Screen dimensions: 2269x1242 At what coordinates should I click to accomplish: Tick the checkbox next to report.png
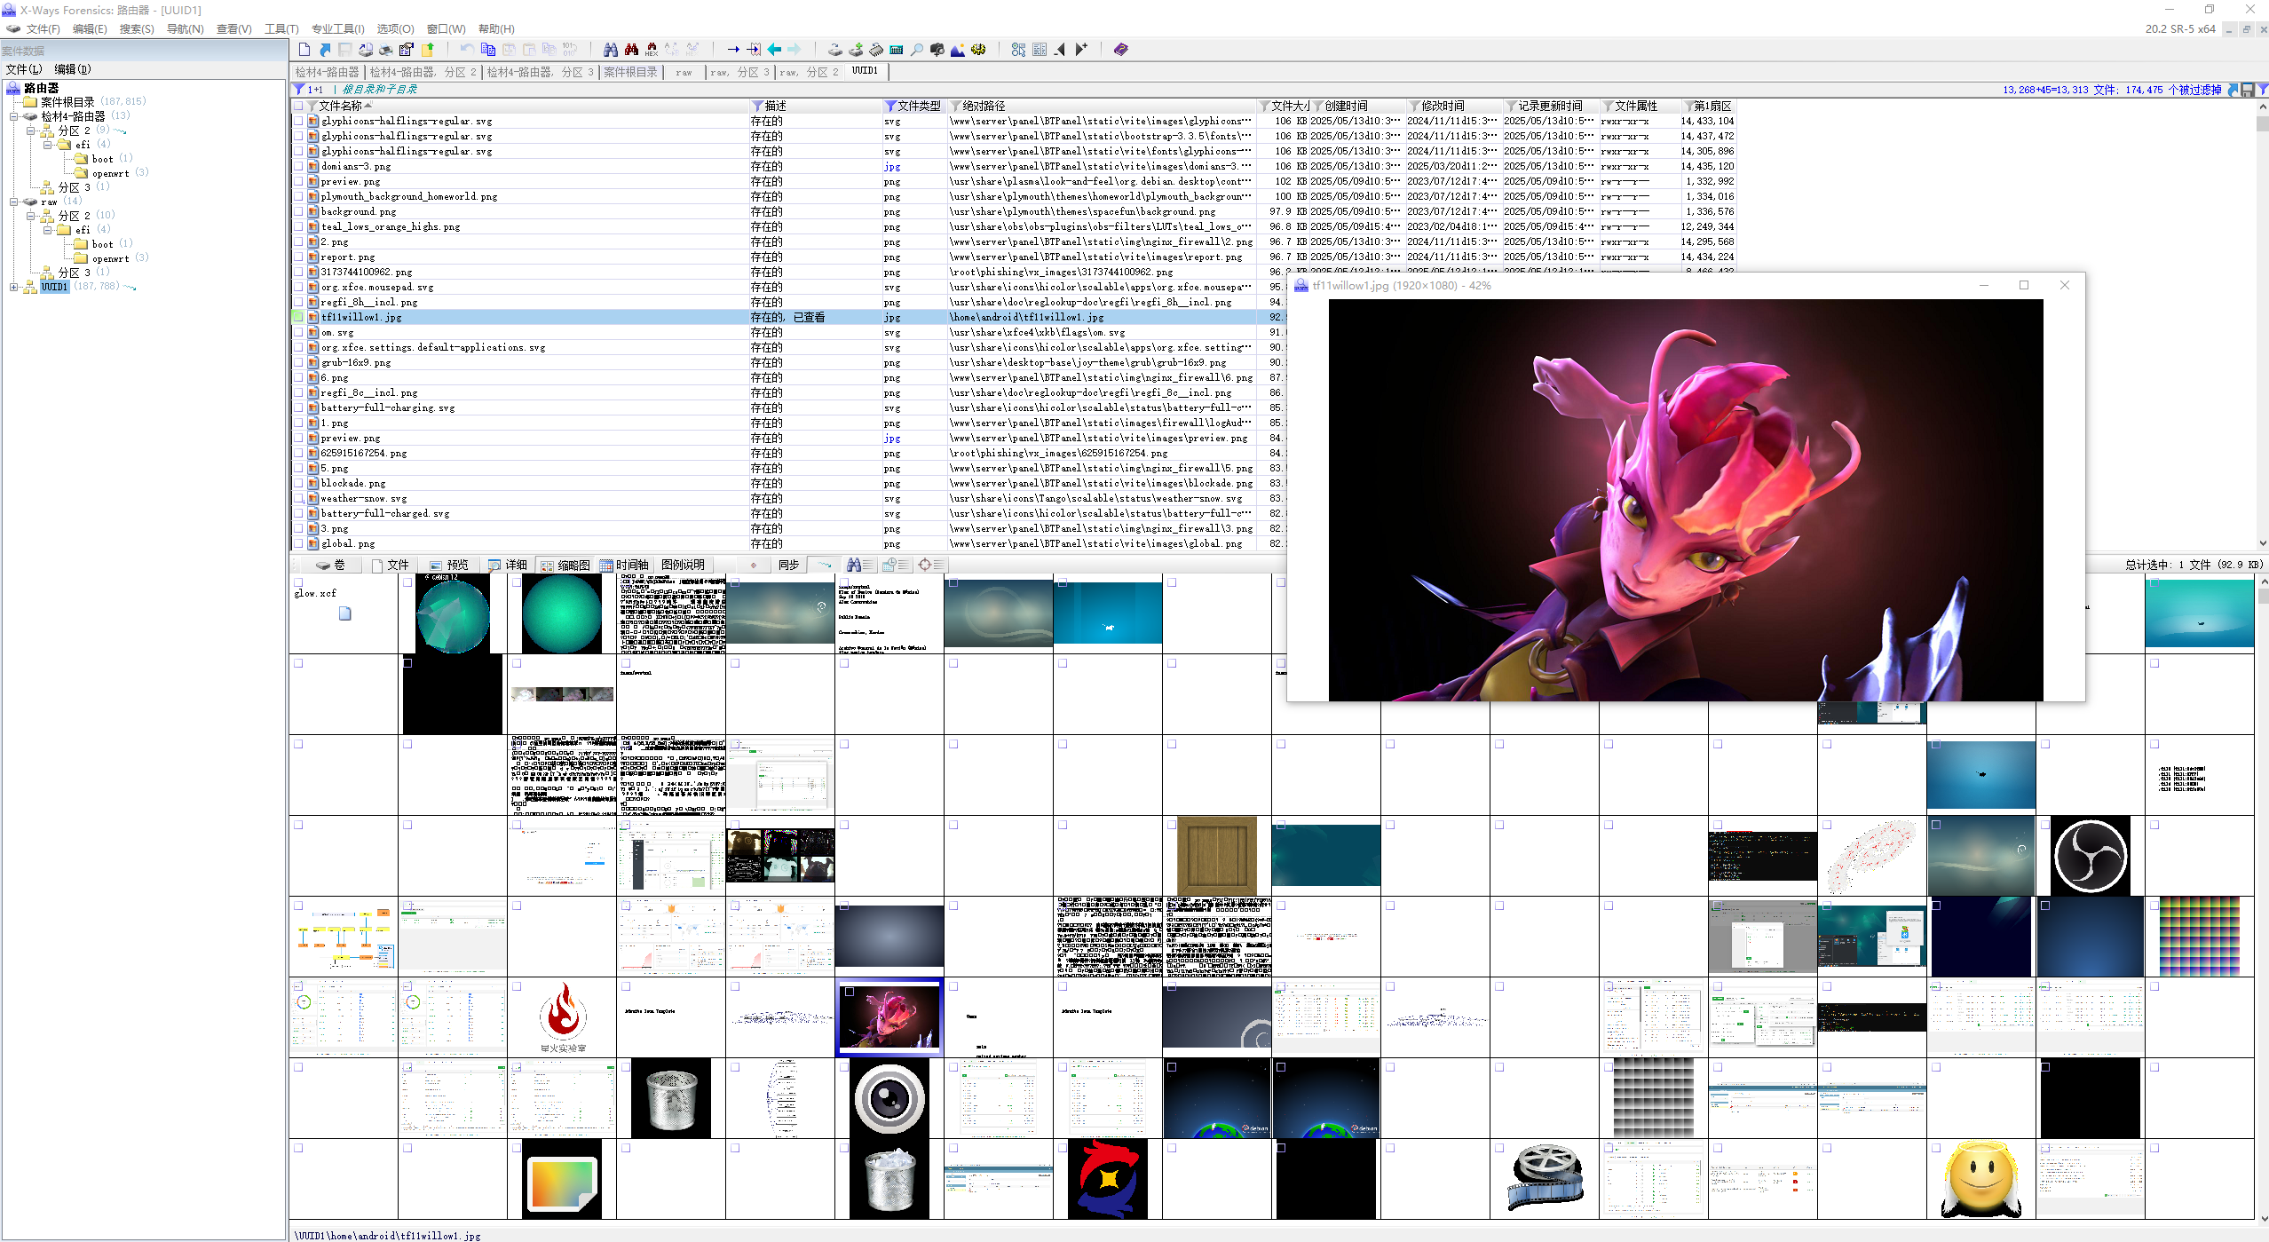[x=298, y=257]
